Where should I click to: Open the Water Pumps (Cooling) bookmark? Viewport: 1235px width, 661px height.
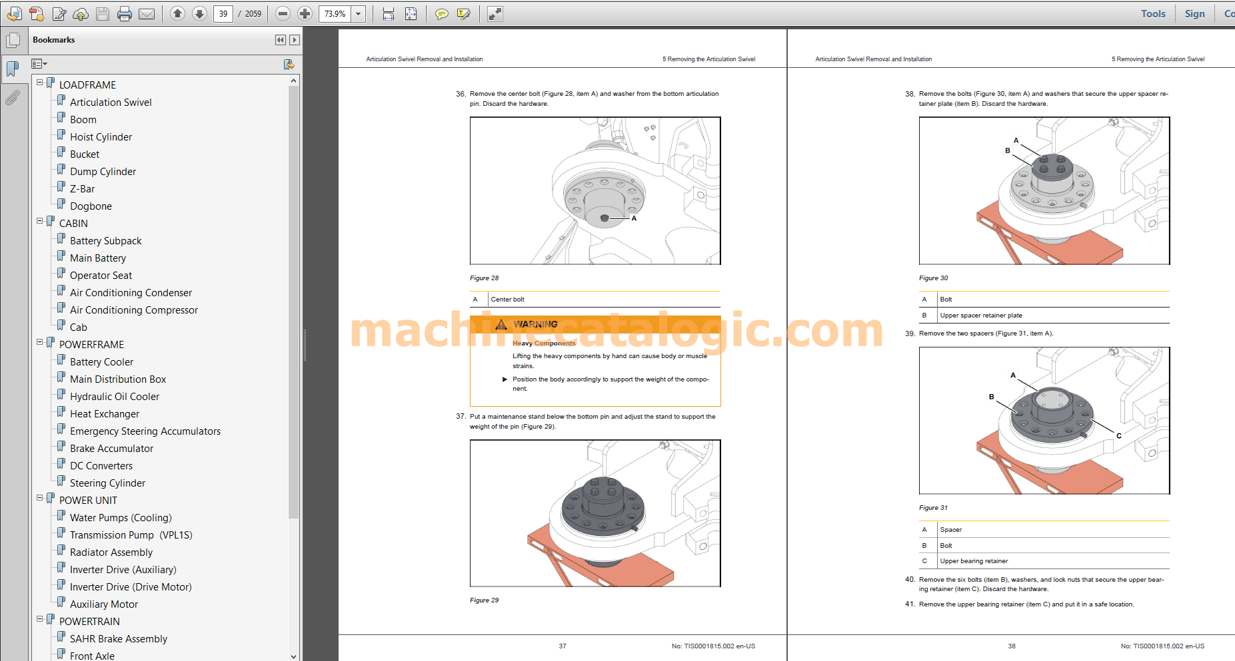(x=121, y=518)
